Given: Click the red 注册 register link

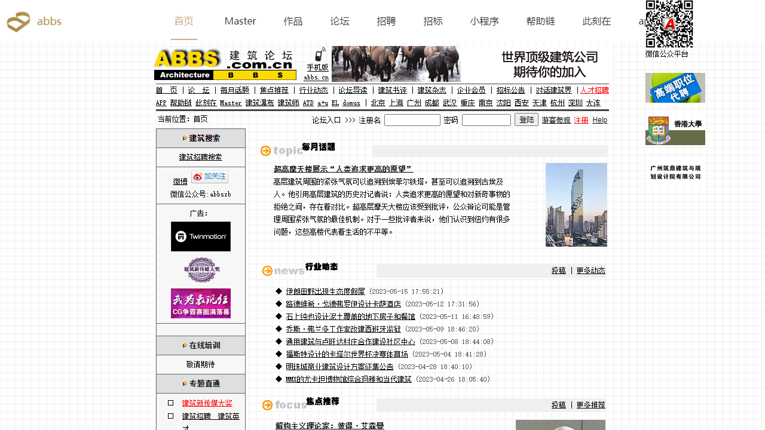Looking at the screenshot, I should [581, 120].
